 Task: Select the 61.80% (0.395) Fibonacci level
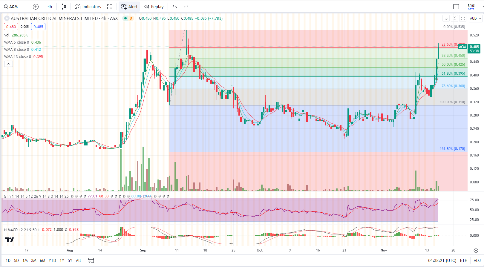453,73
